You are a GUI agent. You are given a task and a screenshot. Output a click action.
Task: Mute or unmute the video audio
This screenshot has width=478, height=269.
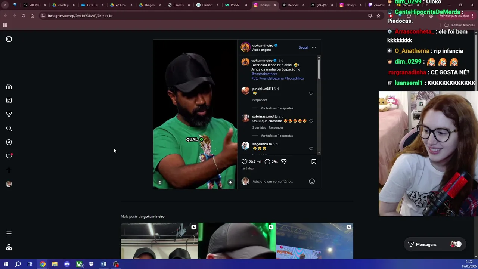[231, 182]
